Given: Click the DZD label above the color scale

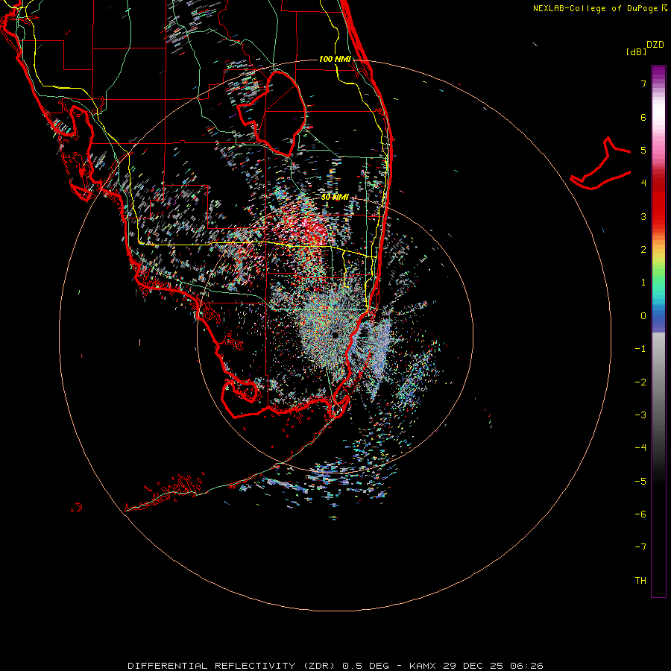Looking at the screenshot, I should coord(655,45).
